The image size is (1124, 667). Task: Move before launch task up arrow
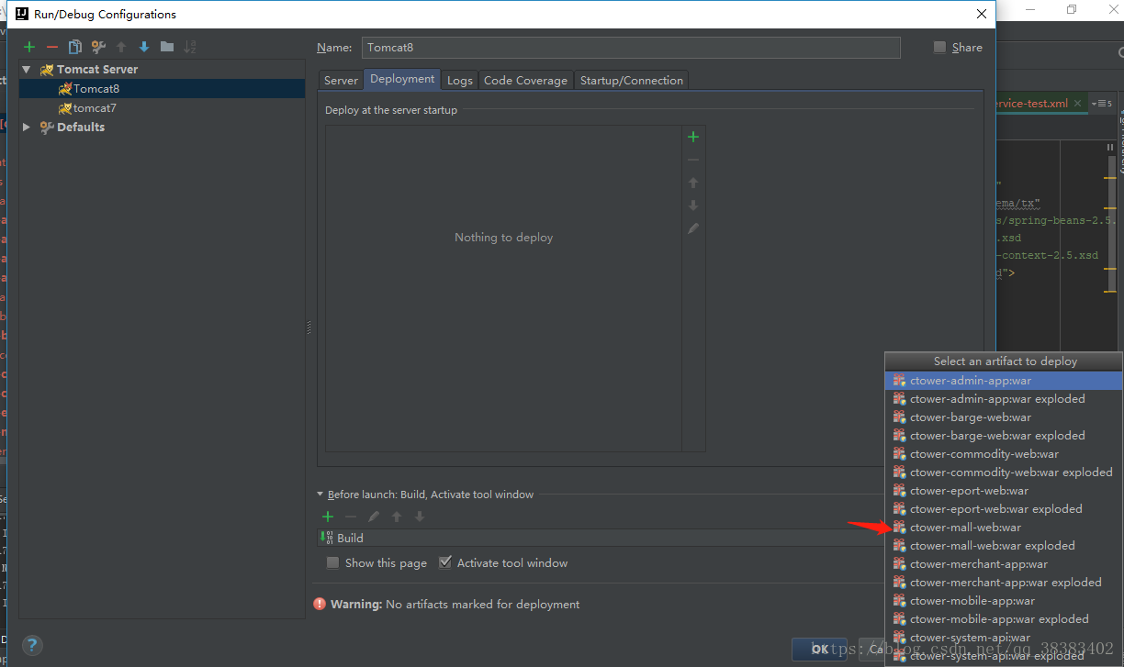[x=397, y=517]
